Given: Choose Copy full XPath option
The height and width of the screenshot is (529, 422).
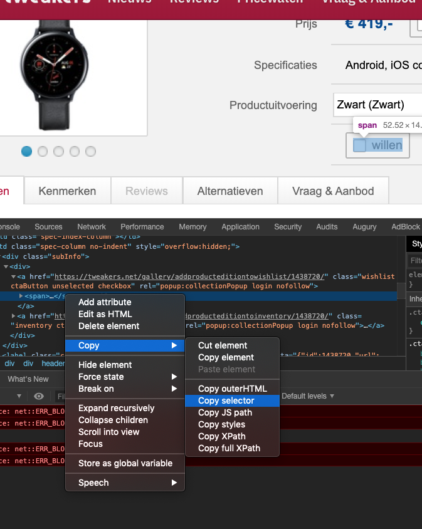Looking at the screenshot, I should tap(232, 448).
